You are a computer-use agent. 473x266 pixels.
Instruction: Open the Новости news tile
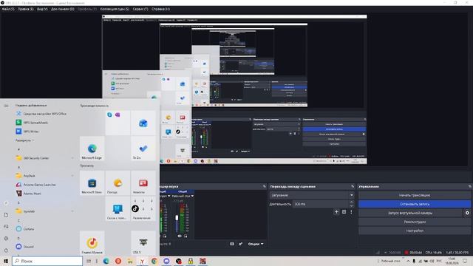point(143,183)
